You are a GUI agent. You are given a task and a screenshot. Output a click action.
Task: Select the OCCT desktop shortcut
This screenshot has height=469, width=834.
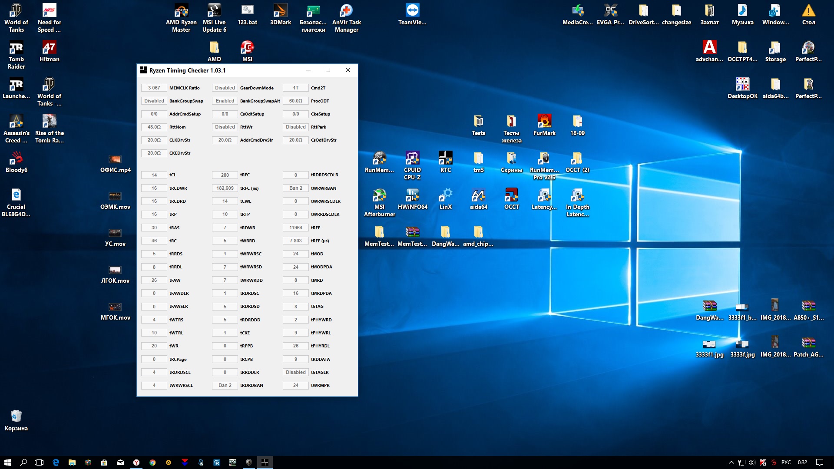tap(511, 195)
